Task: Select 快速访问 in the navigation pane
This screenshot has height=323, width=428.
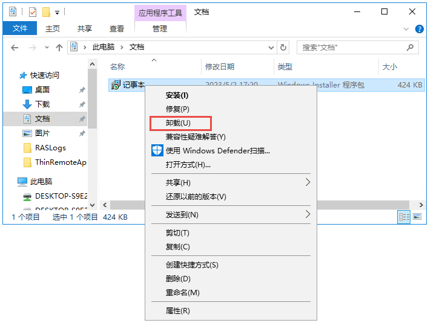Action: point(44,75)
